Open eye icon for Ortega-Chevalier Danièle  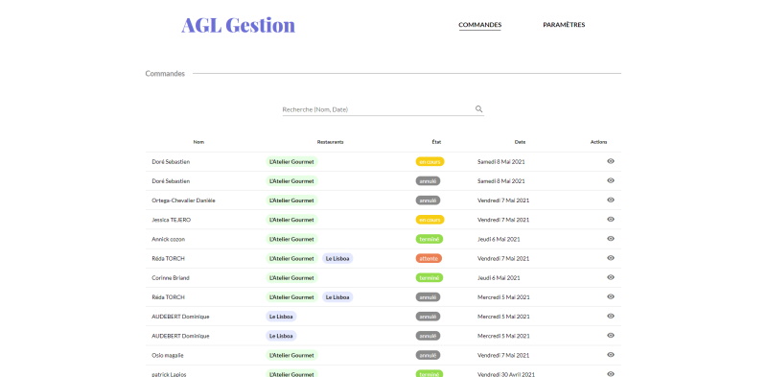click(611, 200)
